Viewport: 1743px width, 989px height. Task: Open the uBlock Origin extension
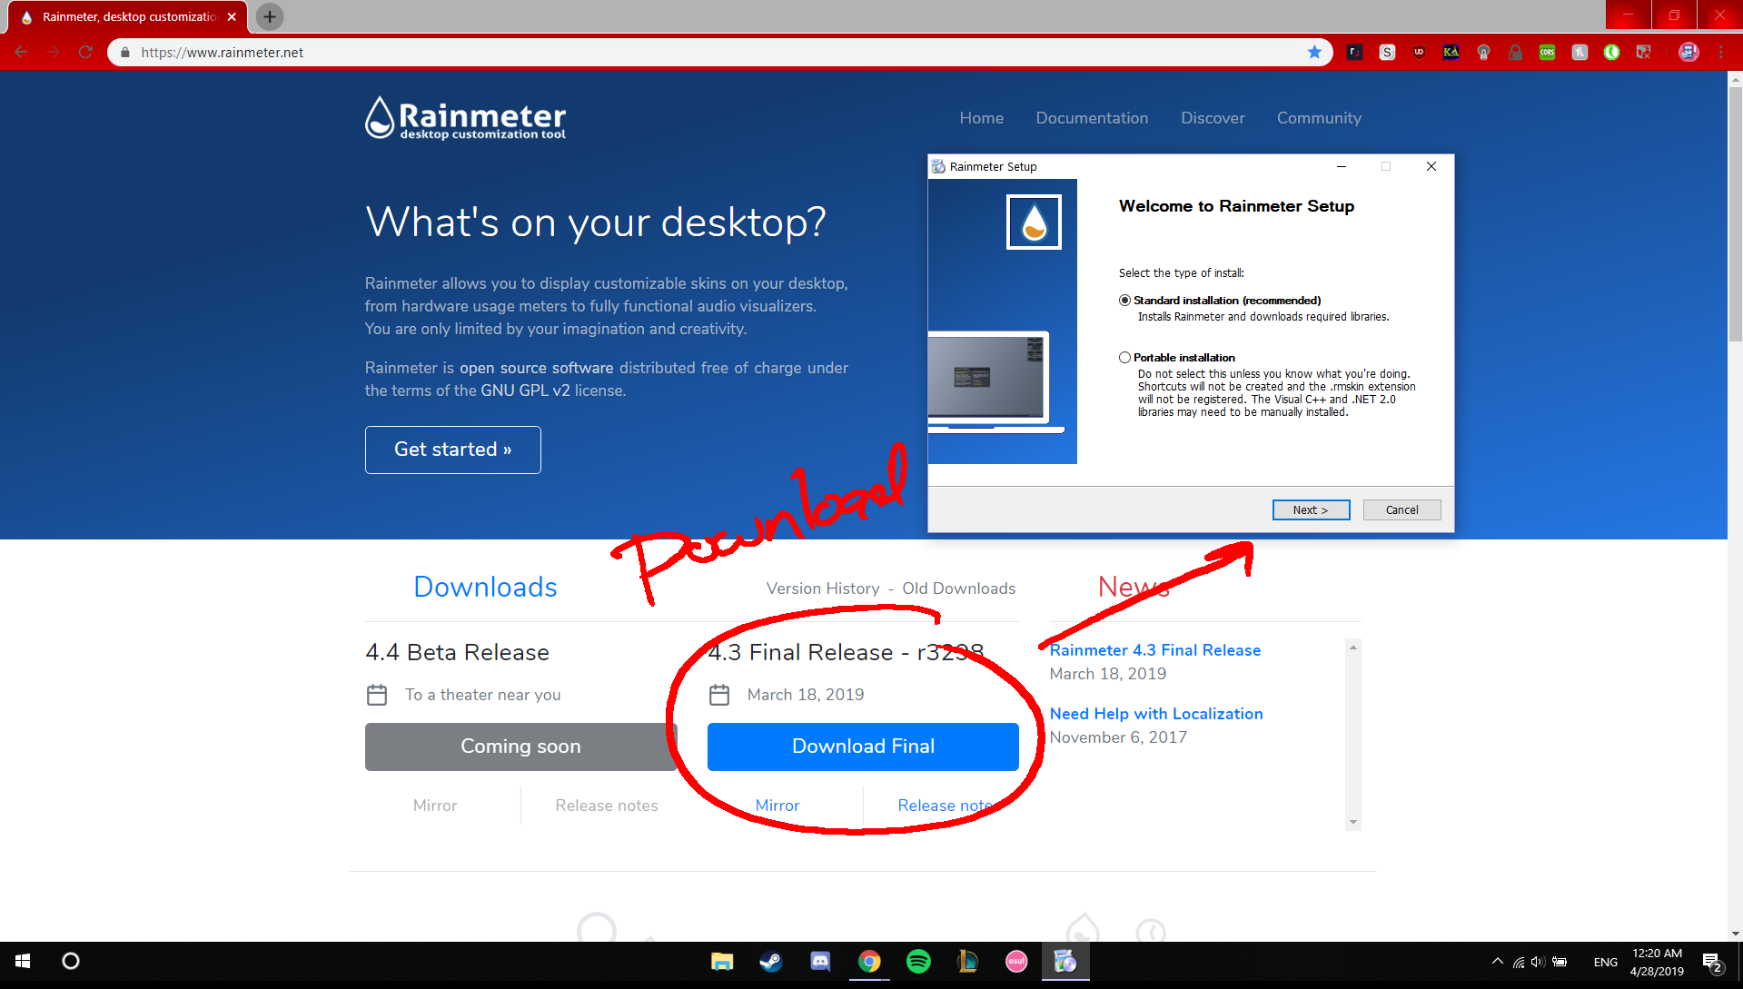(1420, 52)
